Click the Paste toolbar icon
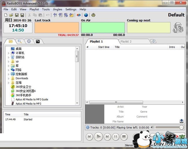 pyautogui.click(x=40, y=15)
